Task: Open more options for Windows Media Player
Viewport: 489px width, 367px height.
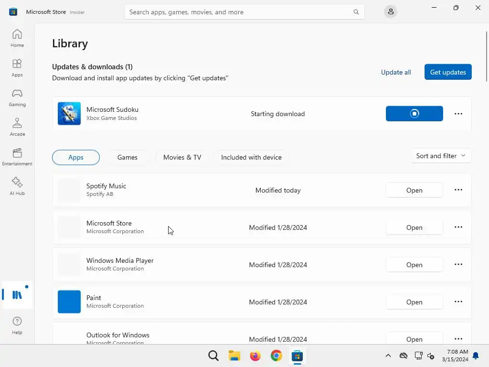Action: 458,264
